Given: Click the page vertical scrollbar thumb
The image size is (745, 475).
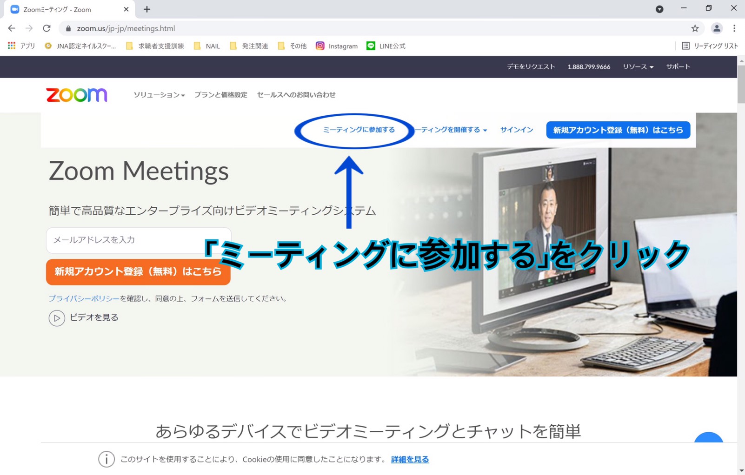Looking at the screenshot, I should 741,84.
